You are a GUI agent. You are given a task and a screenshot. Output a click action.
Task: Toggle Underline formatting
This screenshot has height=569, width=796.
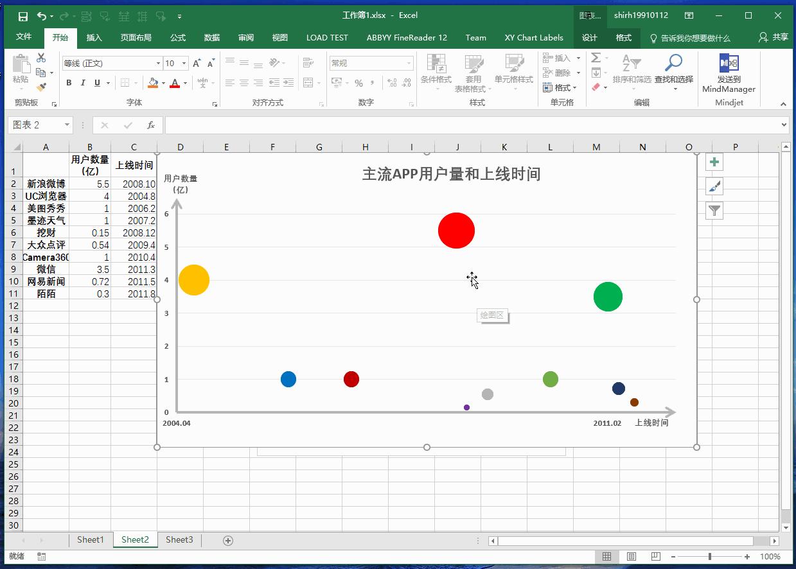[98, 83]
